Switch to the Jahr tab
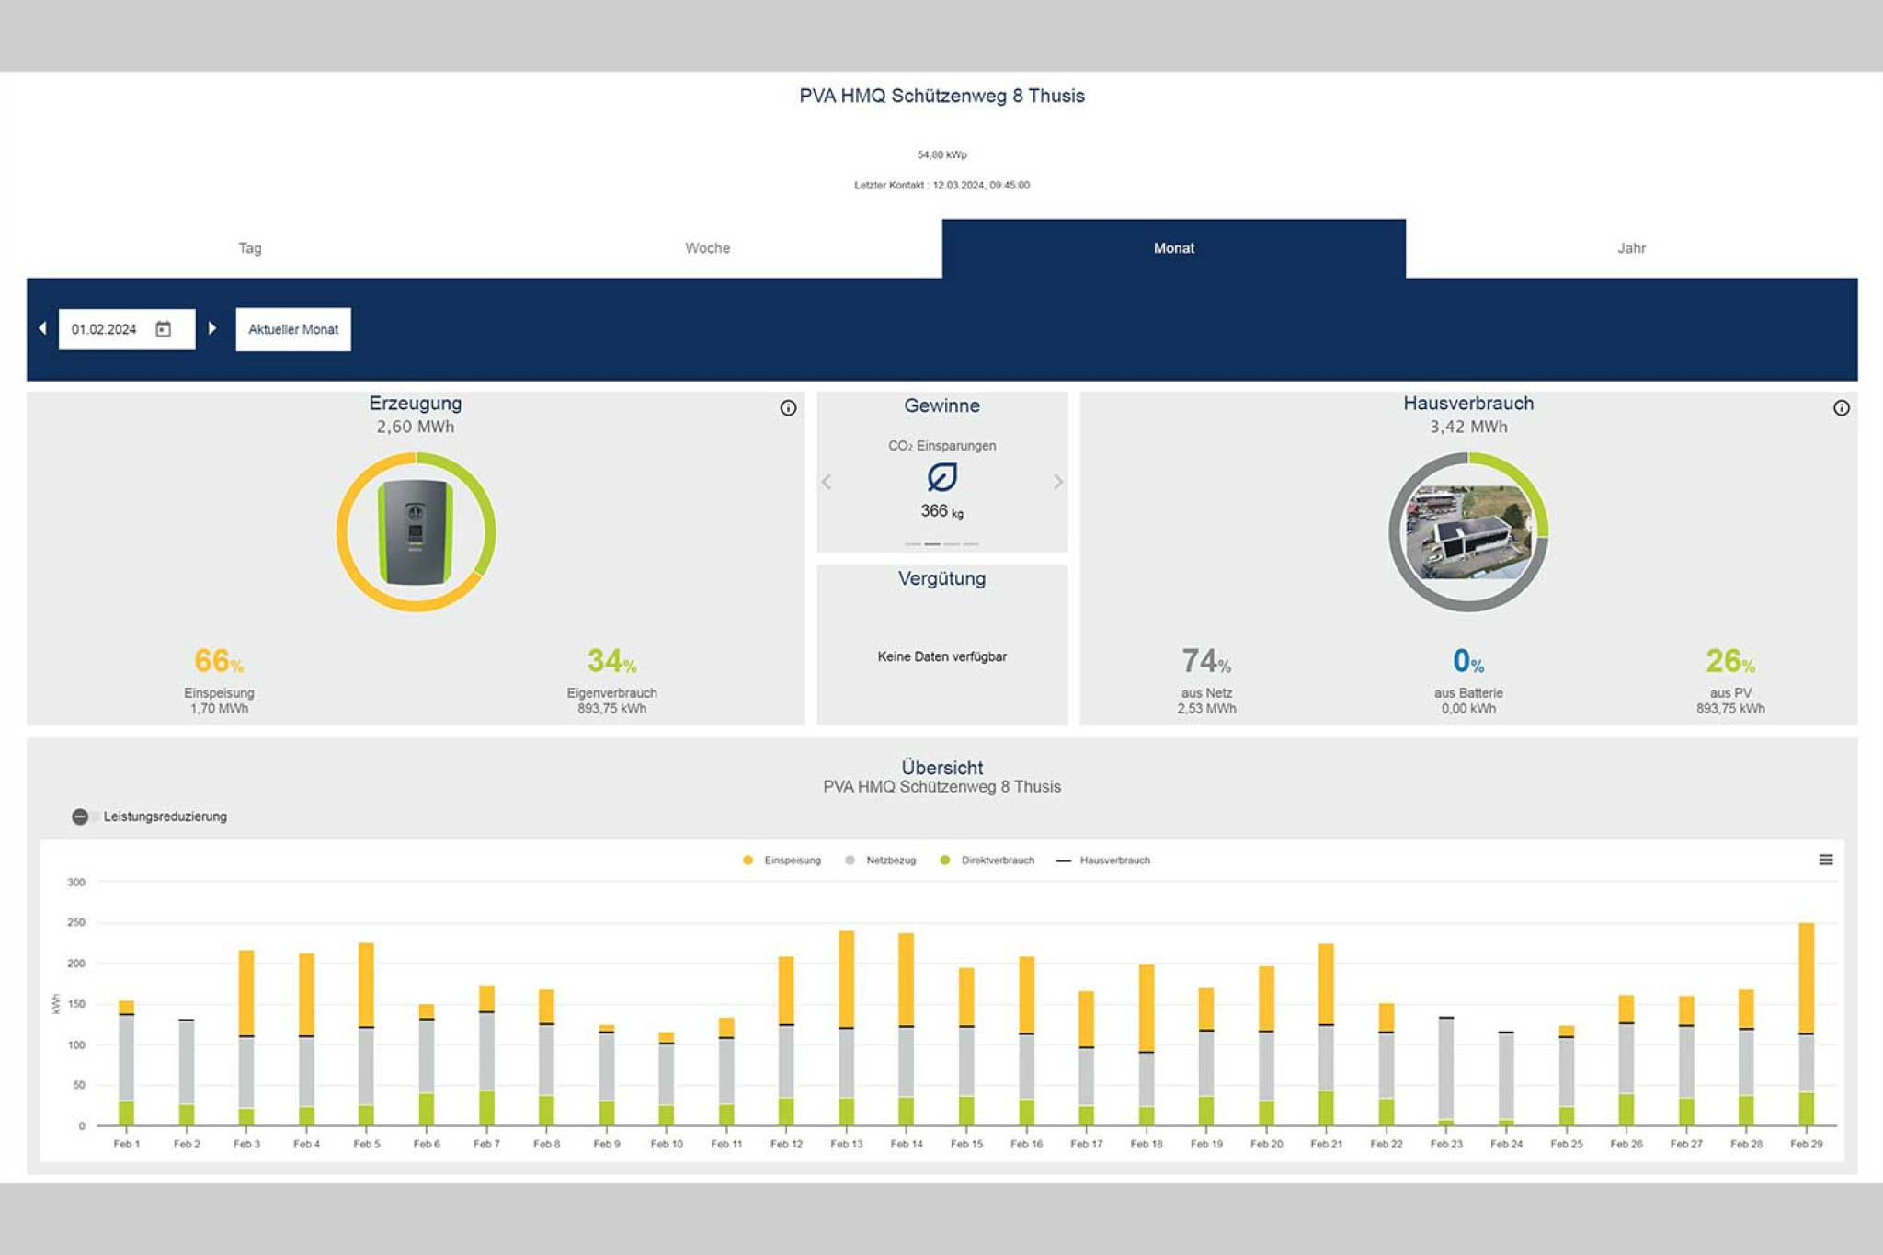 (x=1631, y=248)
